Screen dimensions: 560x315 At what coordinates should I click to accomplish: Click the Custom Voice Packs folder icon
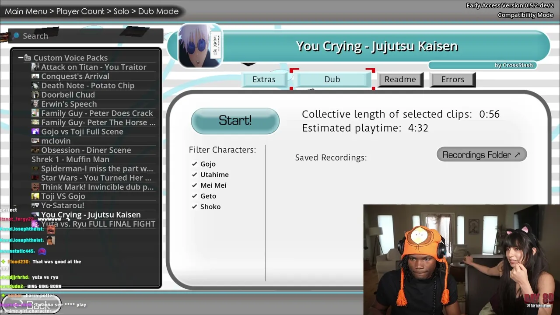pyautogui.click(x=28, y=58)
